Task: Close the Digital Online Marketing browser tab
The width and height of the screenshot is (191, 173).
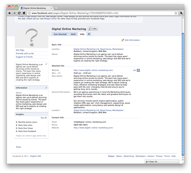Action: pyautogui.click(x=51, y=8)
